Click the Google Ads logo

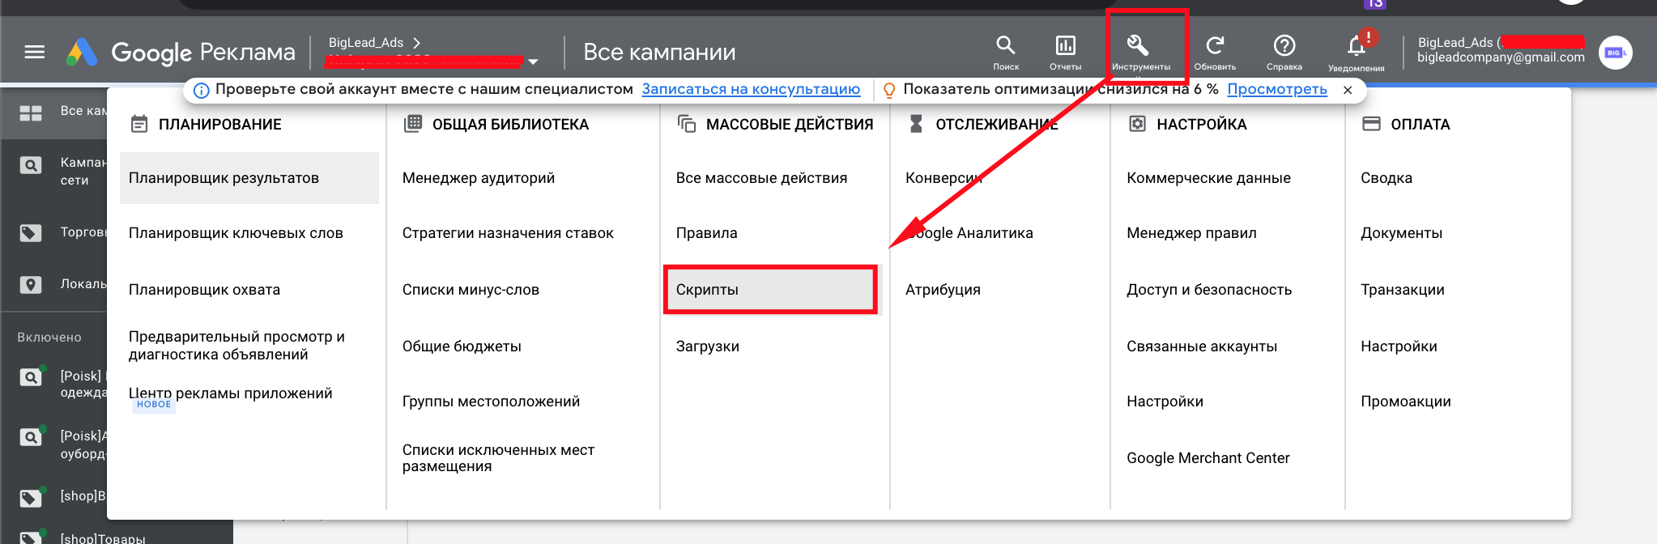coord(82,53)
